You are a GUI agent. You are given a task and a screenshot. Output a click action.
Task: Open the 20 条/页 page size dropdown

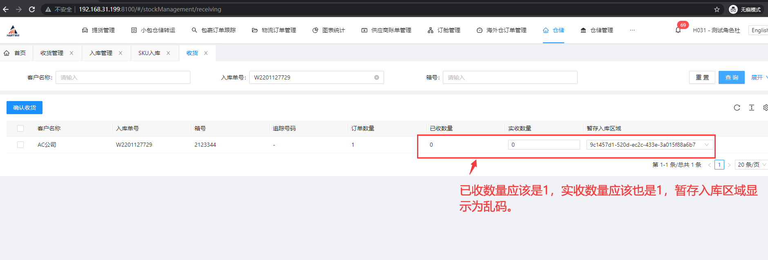[751, 165]
